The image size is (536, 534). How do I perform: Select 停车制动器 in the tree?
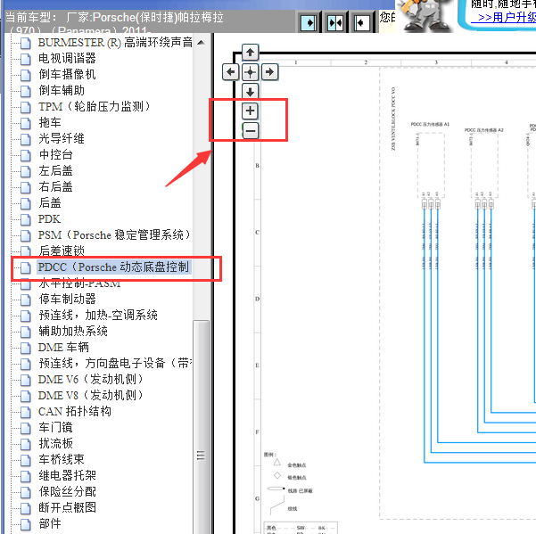tap(67, 299)
